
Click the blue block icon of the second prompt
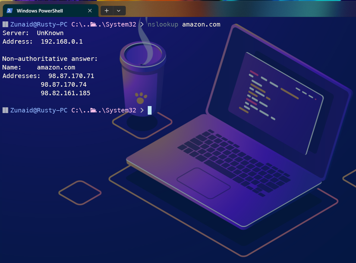pos(6,110)
